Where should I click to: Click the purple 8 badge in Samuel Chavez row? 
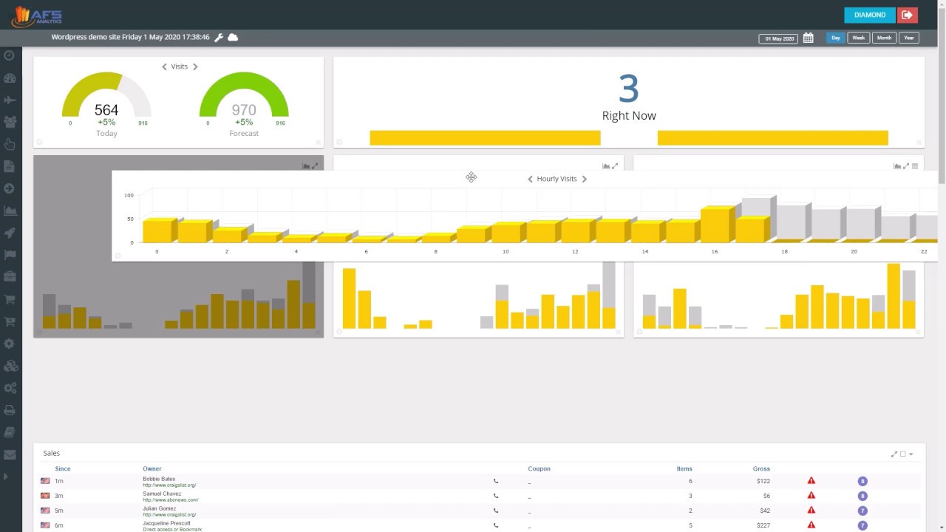862,496
